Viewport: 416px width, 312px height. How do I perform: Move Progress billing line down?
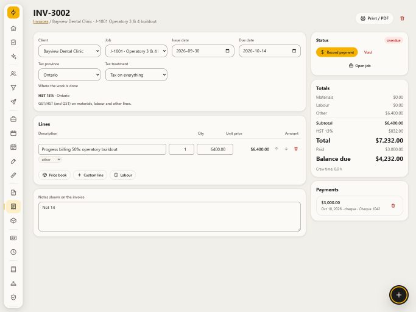coord(286,149)
